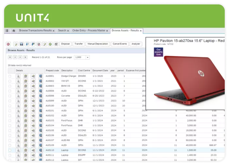Switch to Order Entry - Process Master tab
The height and width of the screenshot is (165, 229).
pos(89,30)
